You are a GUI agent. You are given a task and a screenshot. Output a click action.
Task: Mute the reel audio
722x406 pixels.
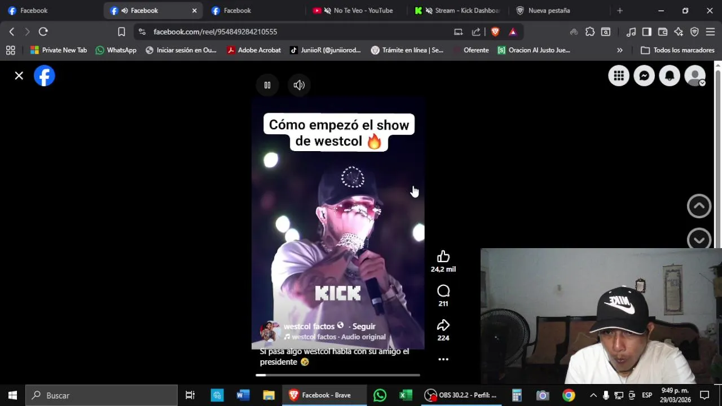[x=299, y=85]
